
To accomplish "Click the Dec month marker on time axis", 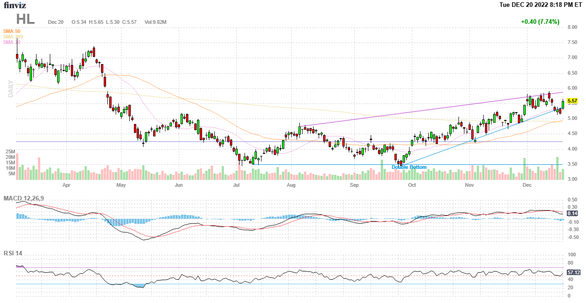I will click(x=527, y=185).
